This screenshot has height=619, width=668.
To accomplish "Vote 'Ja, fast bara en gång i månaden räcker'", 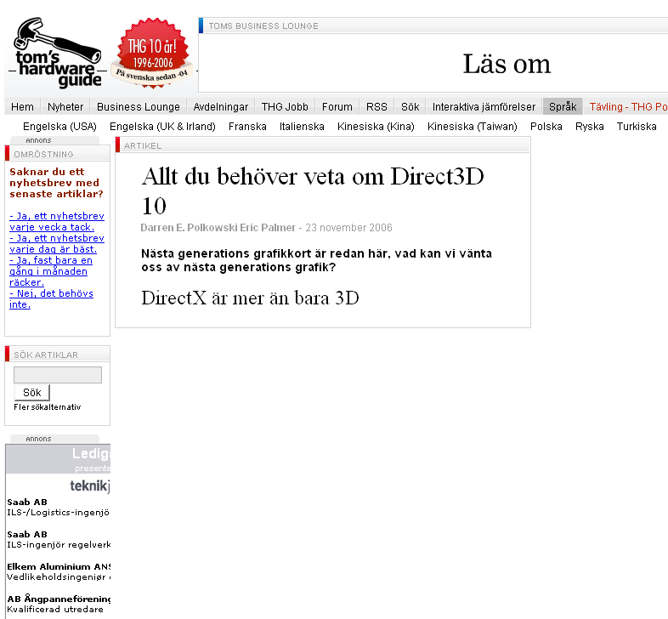I will [51, 271].
